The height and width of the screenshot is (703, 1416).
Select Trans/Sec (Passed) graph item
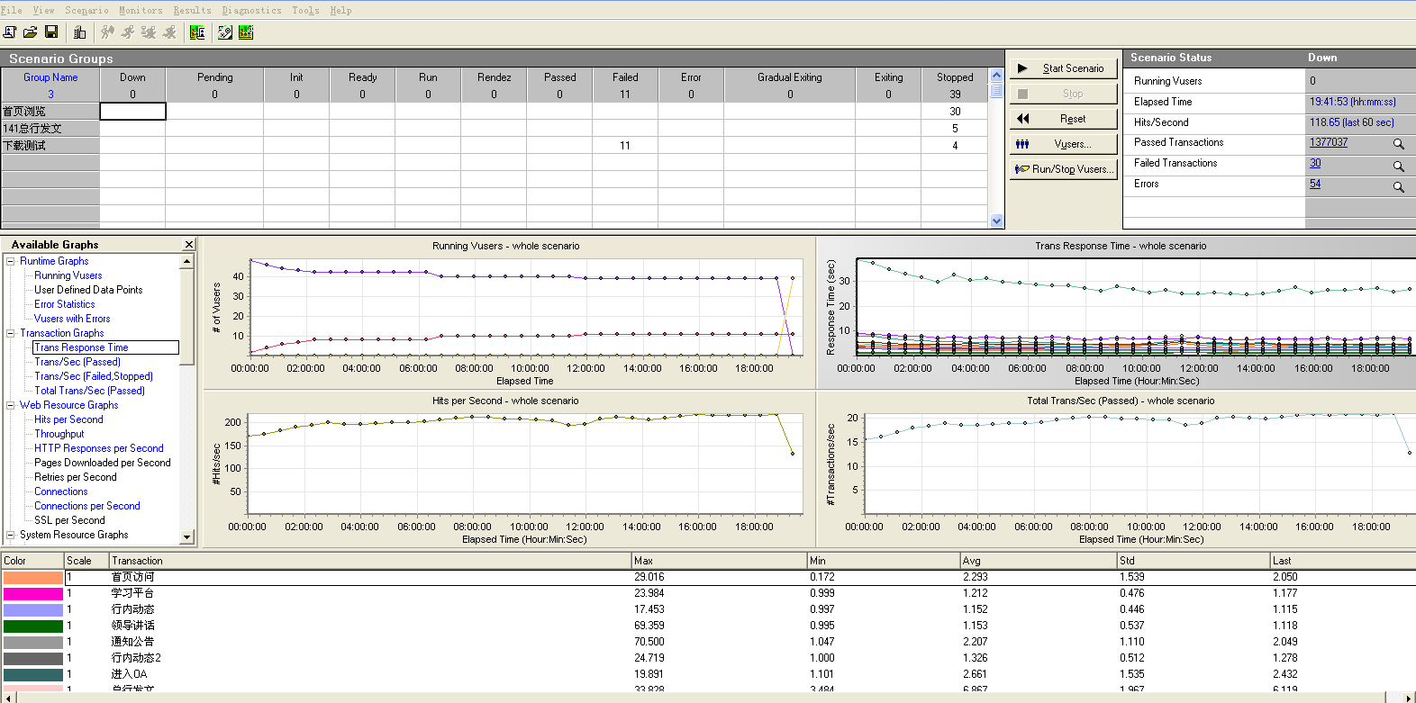[x=77, y=362]
